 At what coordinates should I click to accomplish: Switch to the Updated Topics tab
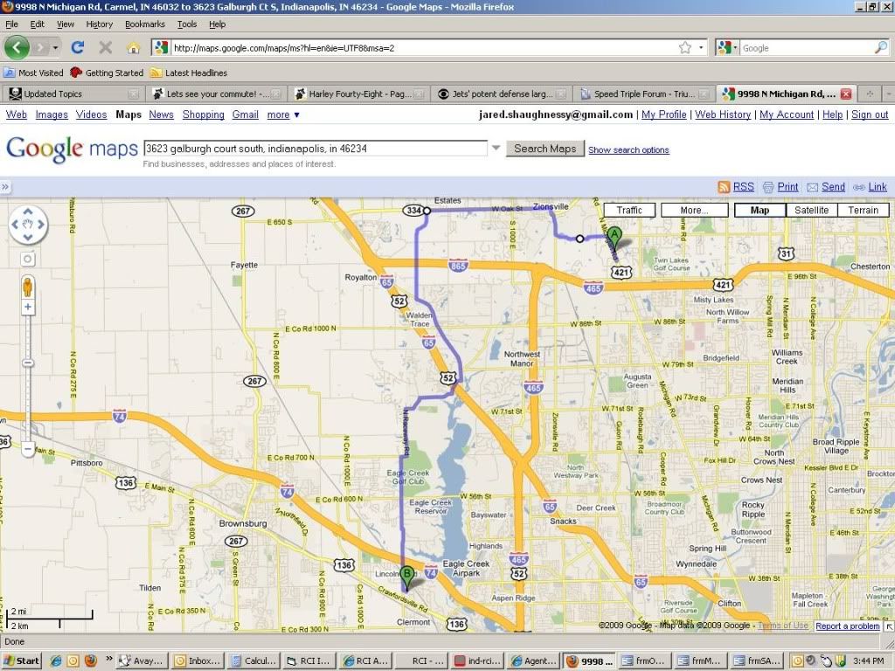coord(73,93)
